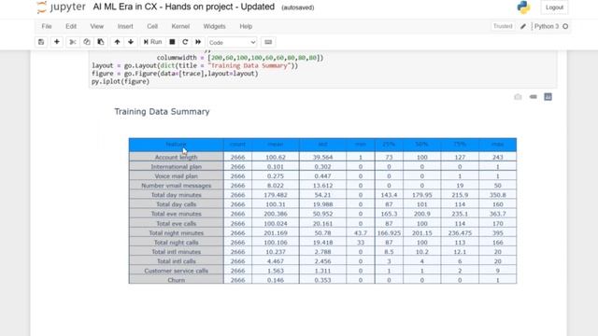Cut the selected cell with the scissors icon
The width and height of the screenshot is (598, 336).
pyautogui.click(x=73, y=42)
